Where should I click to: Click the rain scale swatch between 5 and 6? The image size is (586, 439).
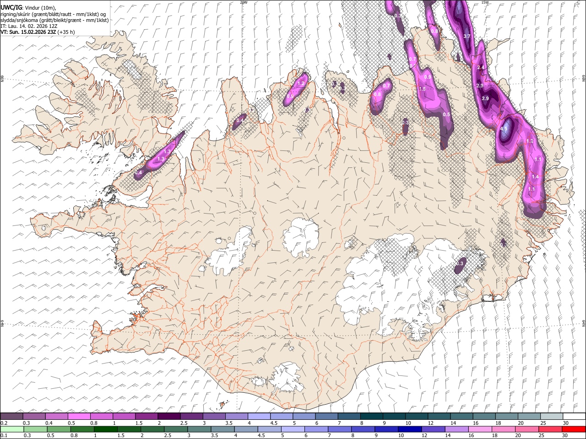293,429
